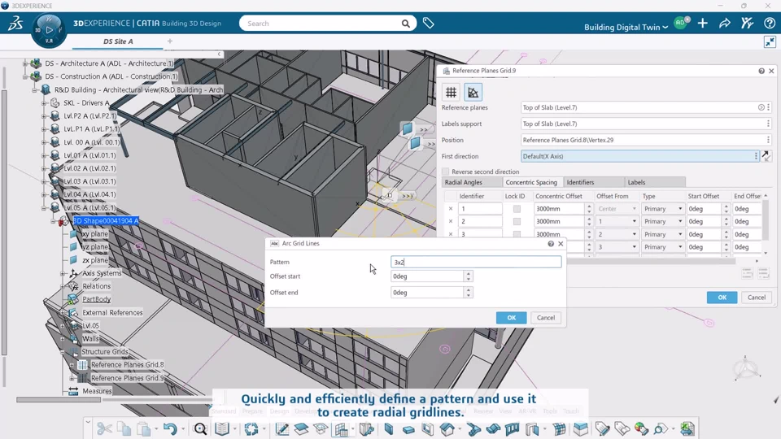Image resolution: width=781 pixels, height=439 pixels.
Task: Open help in Reference Planes Grid.9 dialog
Action: coord(761,71)
